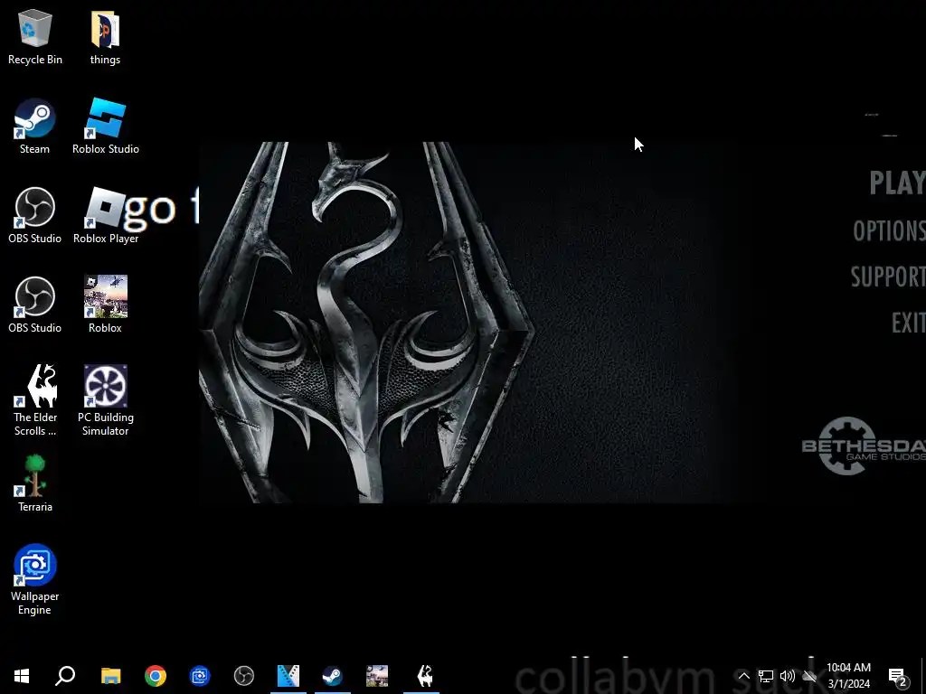
Task: Select the Roblox Studio desktop shortcut
Action: tap(106, 127)
